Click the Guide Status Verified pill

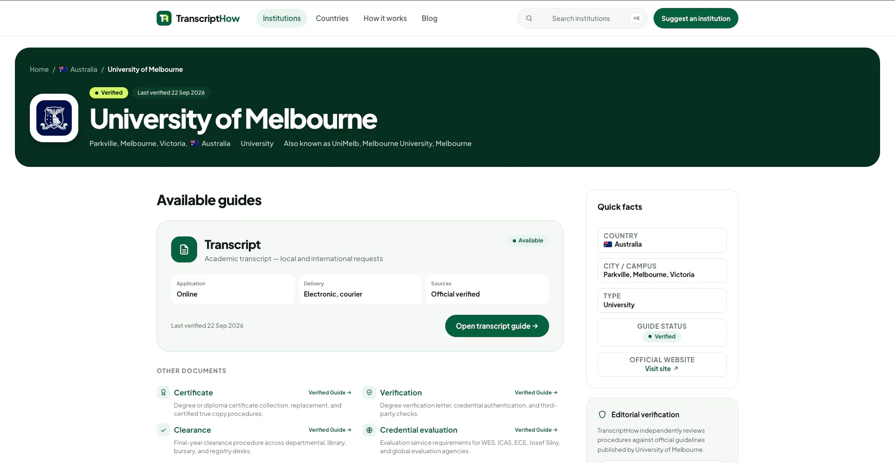tap(662, 337)
